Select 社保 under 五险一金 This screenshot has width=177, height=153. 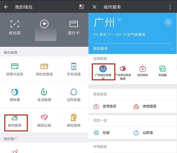(x=101, y=133)
